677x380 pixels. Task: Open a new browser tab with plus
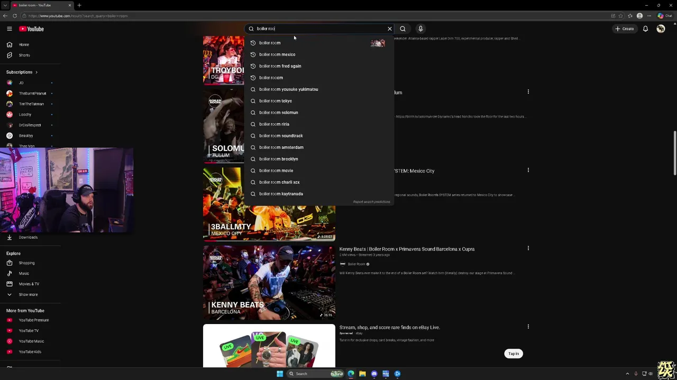79,5
